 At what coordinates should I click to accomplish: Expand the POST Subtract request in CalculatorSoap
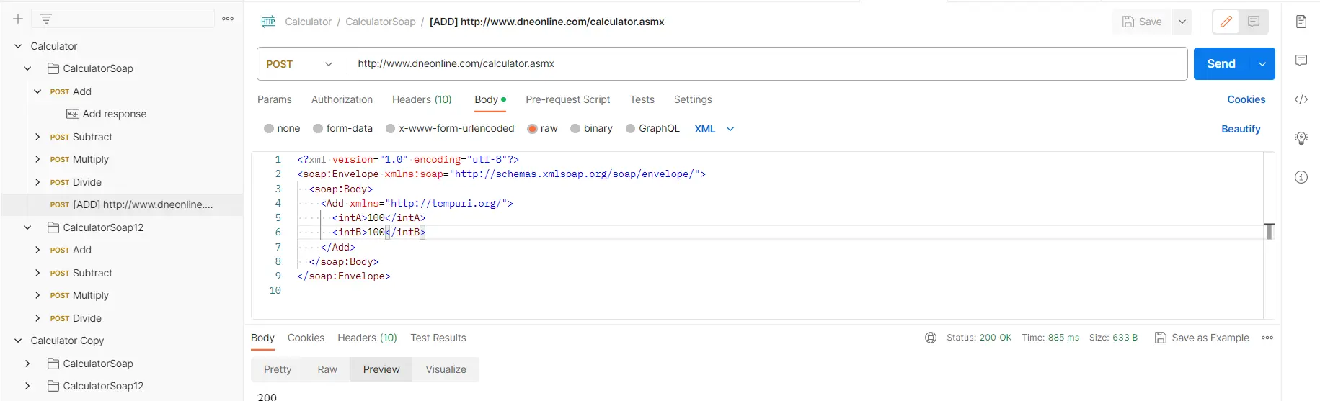pos(37,137)
